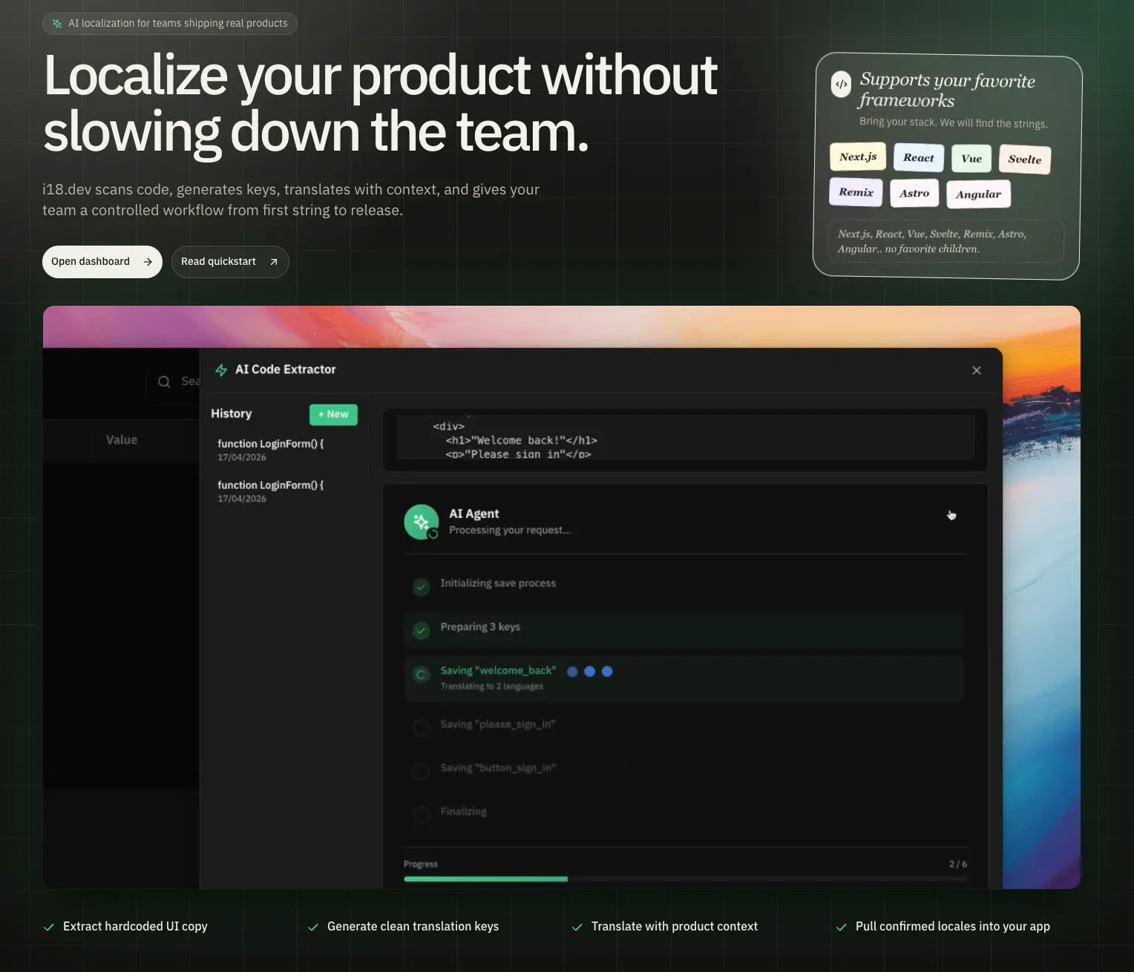Screen dimensions: 1134x972
Task: Click the code brackets icon in frameworks card
Action: tap(841, 84)
